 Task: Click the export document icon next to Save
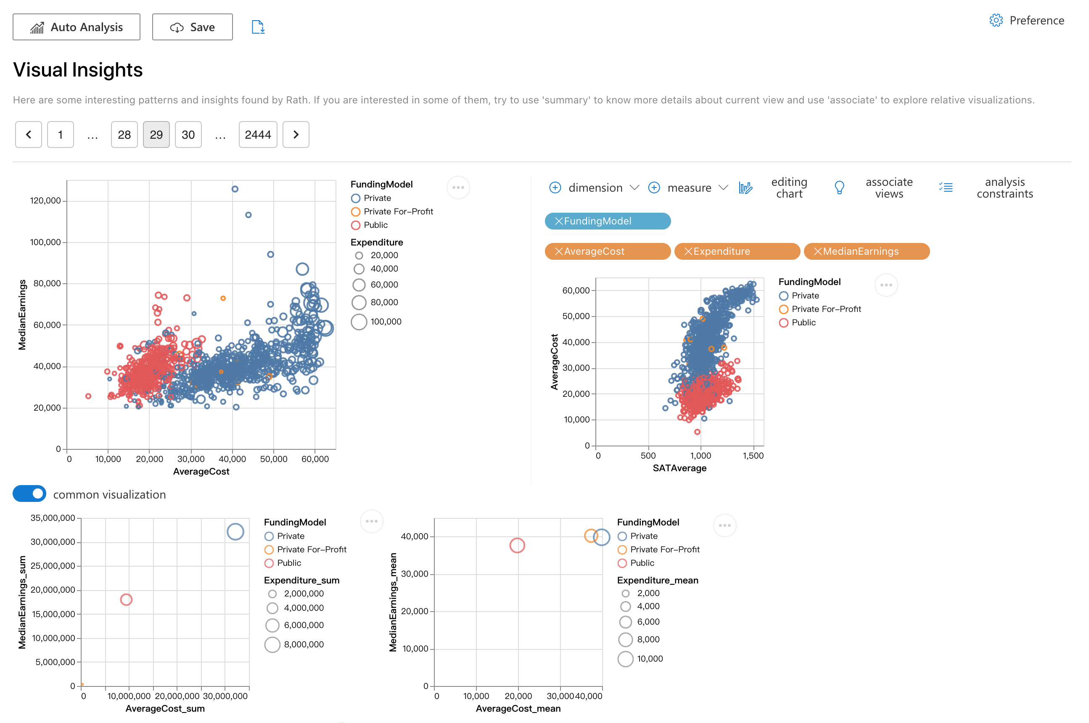pyautogui.click(x=258, y=27)
